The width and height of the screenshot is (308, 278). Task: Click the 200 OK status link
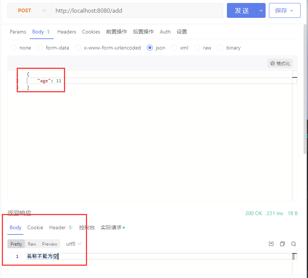coord(254,213)
